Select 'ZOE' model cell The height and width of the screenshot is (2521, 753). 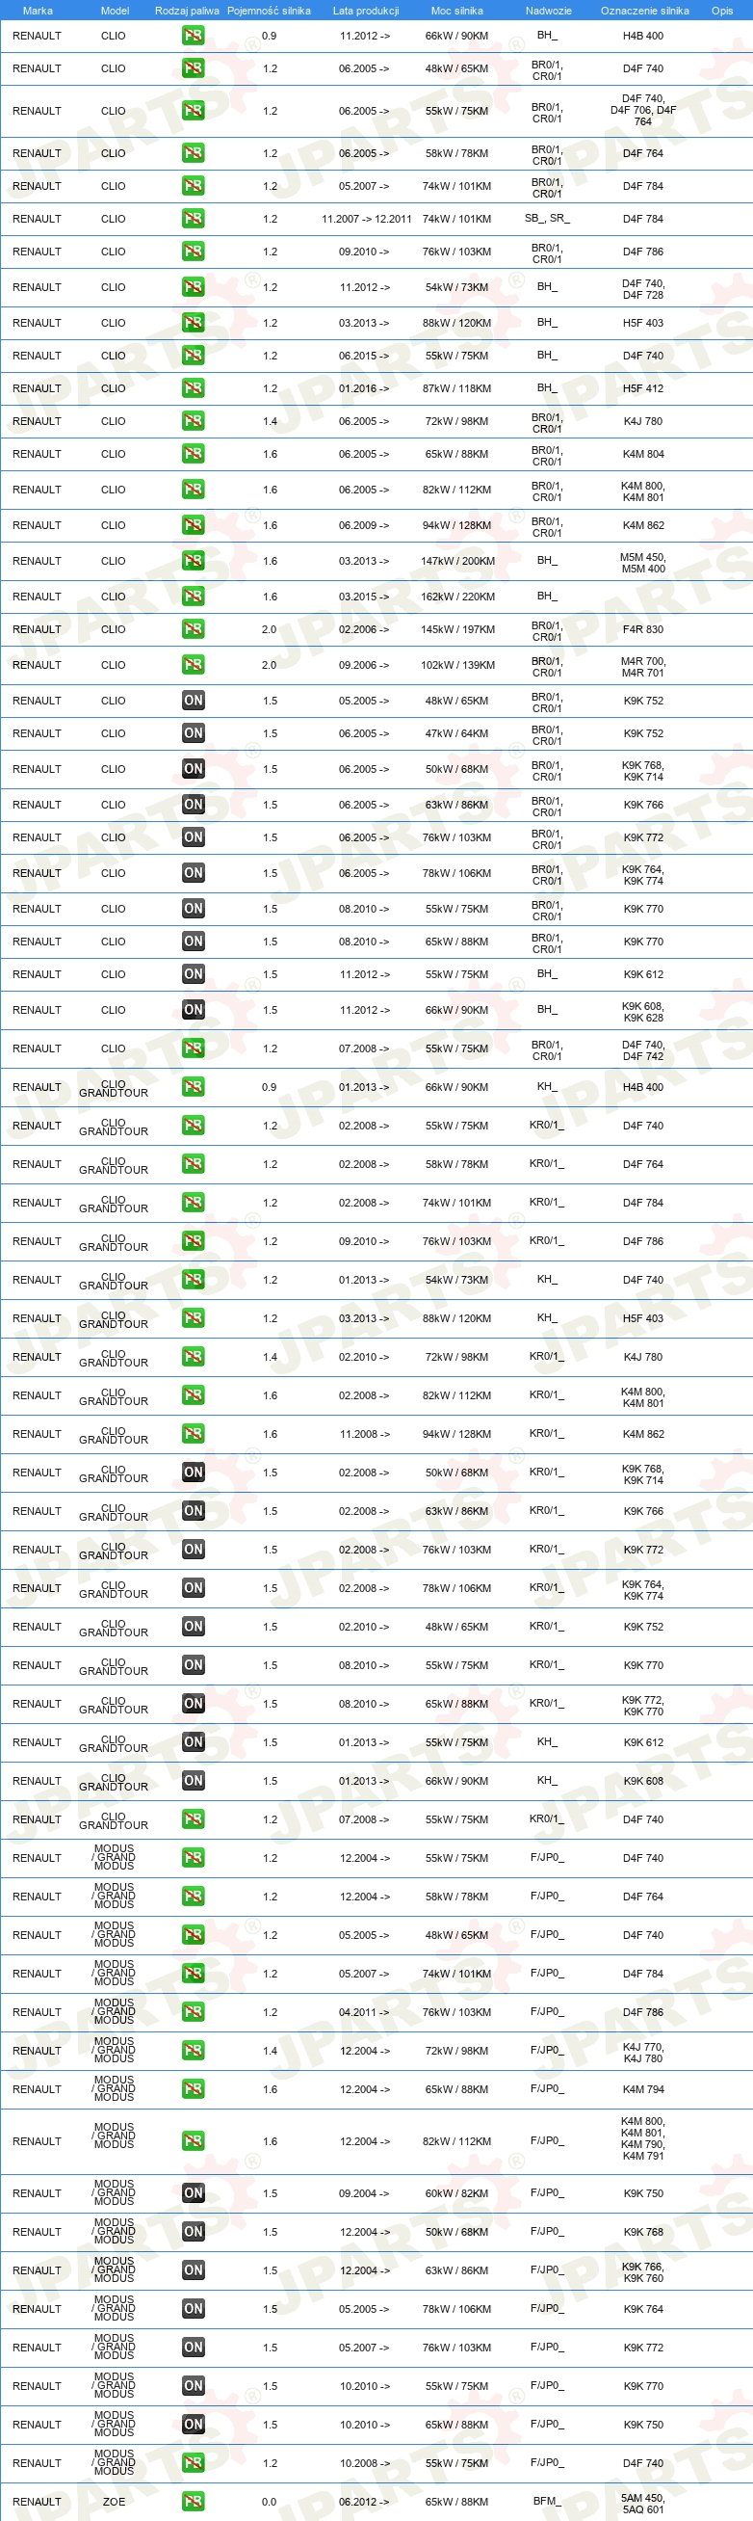coord(115,2502)
